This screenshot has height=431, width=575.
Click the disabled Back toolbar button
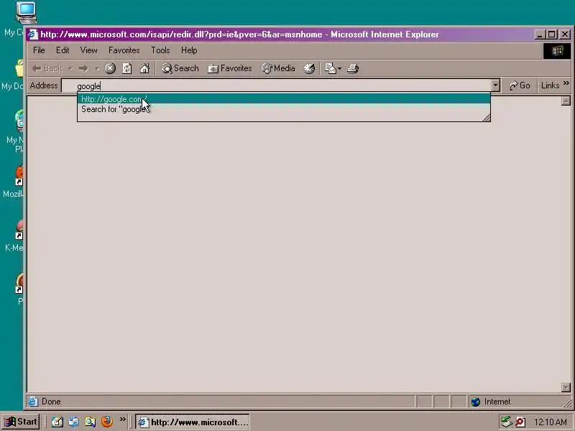pos(47,68)
